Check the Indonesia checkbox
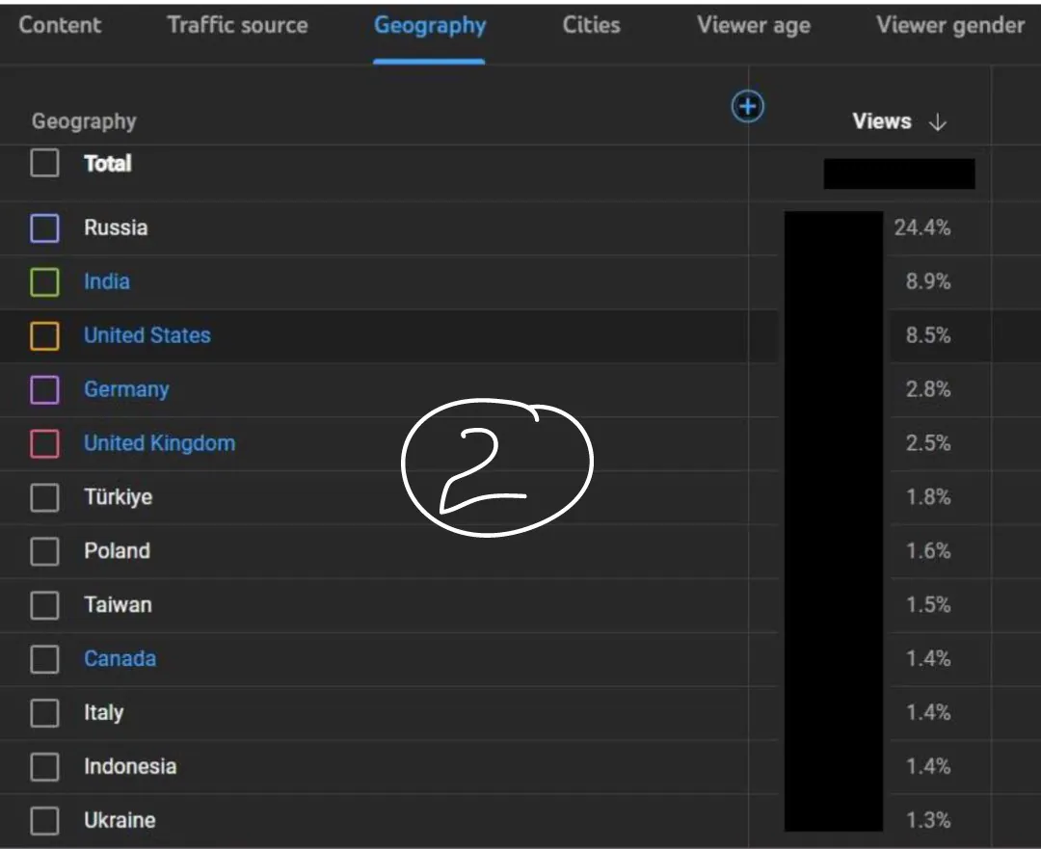This screenshot has height=849, width=1041. pyautogui.click(x=44, y=767)
